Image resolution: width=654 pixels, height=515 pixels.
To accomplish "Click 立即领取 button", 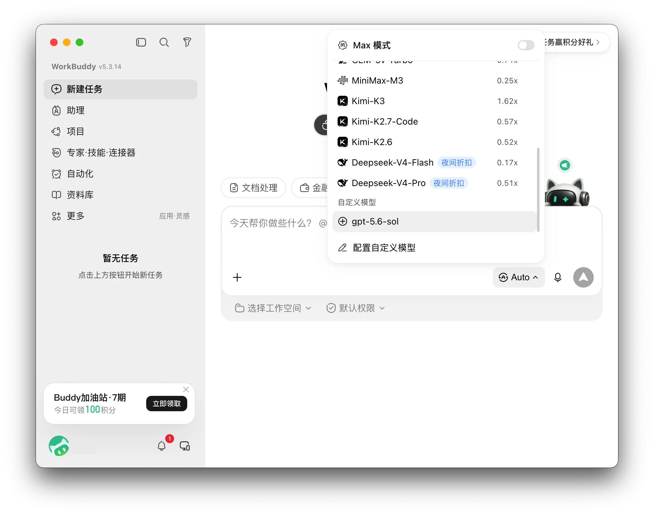I will point(167,404).
